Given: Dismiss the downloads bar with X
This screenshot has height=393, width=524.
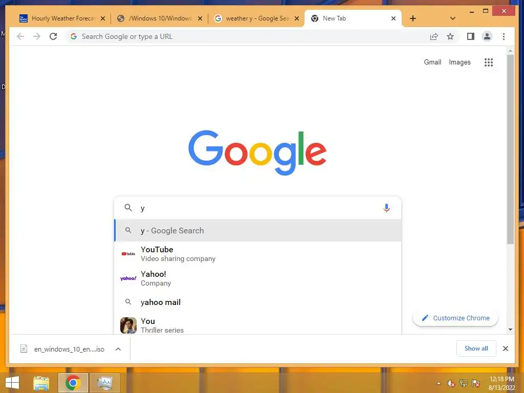Looking at the screenshot, I should [x=505, y=348].
